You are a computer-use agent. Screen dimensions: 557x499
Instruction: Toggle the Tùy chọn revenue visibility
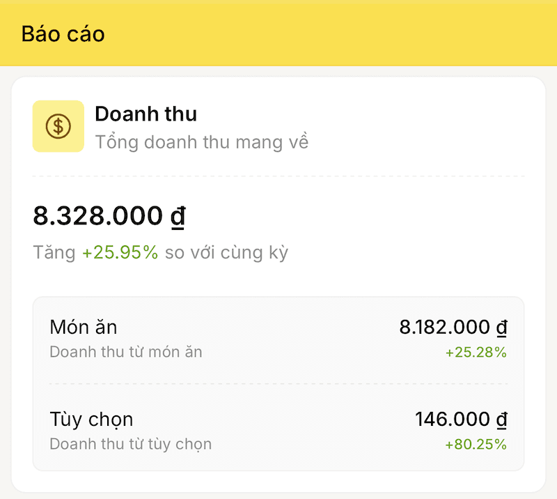(91, 418)
